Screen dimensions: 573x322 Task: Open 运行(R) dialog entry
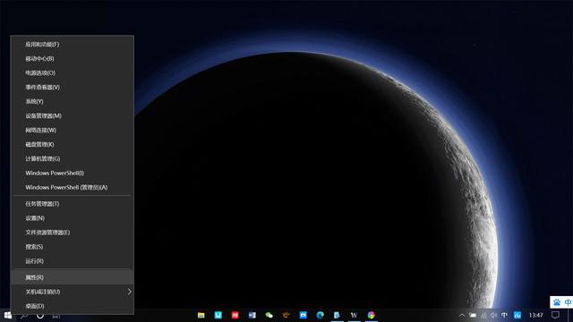pyautogui.click(x=72, y=261)
